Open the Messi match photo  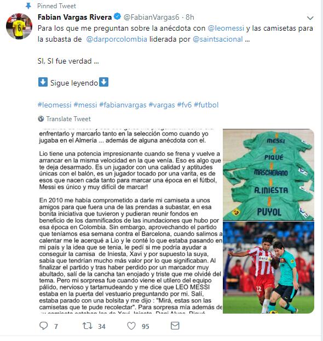tap(268, 268)
